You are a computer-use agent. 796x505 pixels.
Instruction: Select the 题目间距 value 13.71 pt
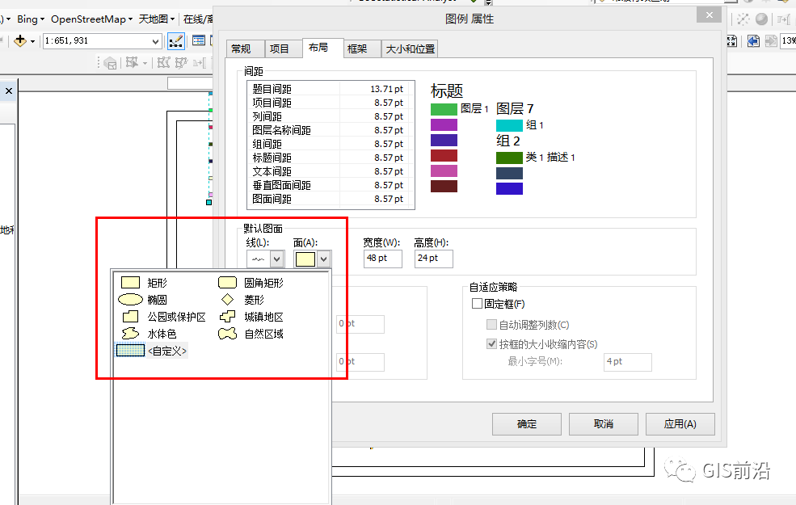coord(386,89)
